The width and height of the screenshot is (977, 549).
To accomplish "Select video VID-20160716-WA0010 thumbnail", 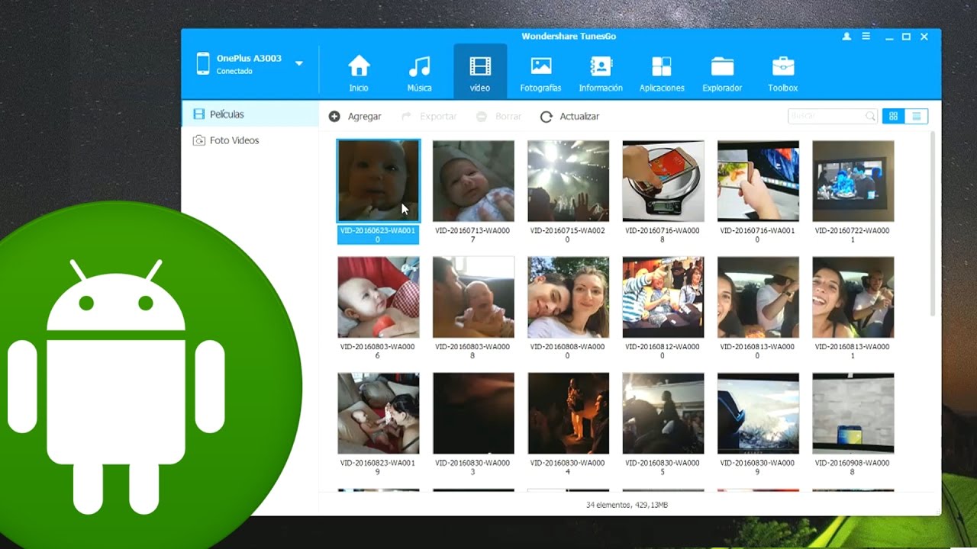I will 758,181.
